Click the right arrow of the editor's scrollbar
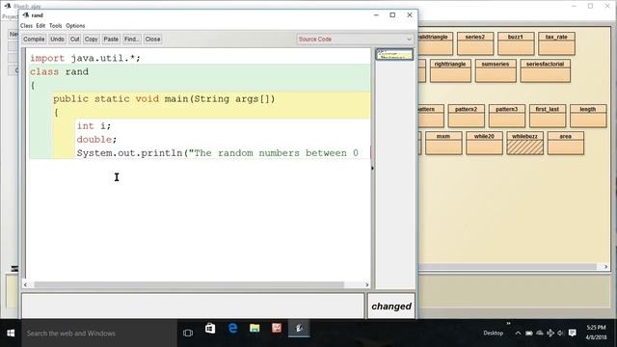 (366, 284)
